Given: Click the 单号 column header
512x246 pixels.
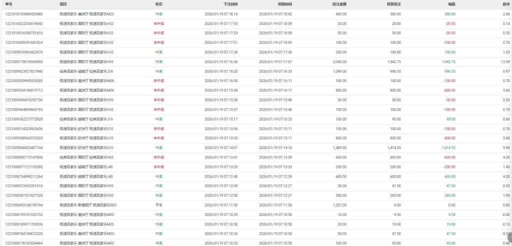Looking at the screenshot, I should click(8, 3).
